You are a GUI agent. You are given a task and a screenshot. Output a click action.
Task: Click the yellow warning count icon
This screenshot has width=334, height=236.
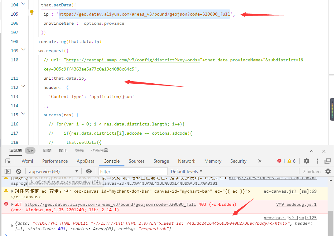click(x=289, y=161)
